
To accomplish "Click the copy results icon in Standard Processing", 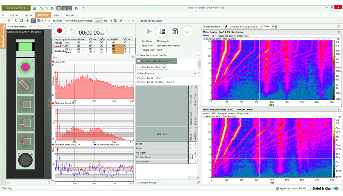I will tap(175, 31).
